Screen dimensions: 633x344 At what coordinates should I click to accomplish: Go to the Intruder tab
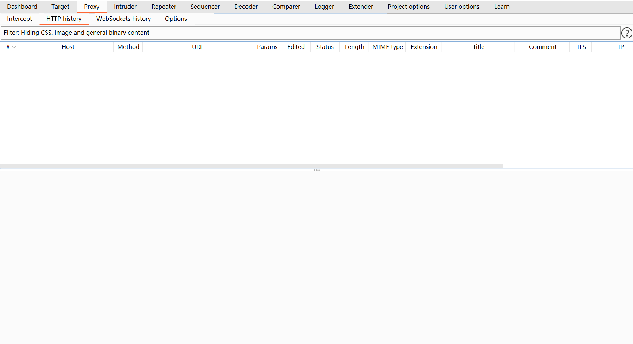[x=125, y=7]
